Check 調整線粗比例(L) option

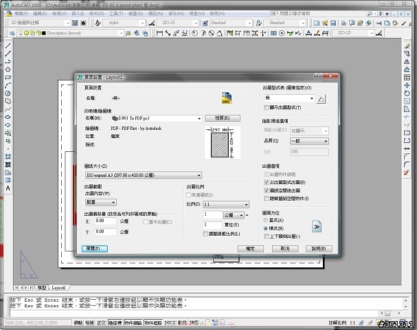(x=205, y=234)
